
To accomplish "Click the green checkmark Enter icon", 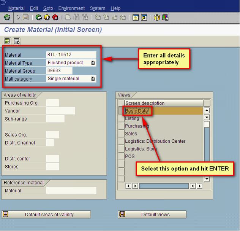I will click(x=7, y=18).
